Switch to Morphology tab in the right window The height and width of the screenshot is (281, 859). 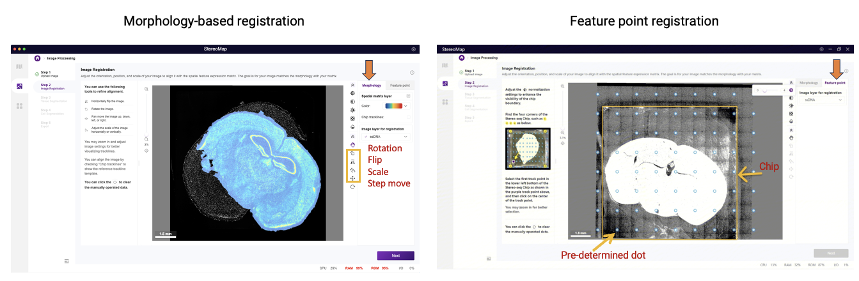pos(808,82)
